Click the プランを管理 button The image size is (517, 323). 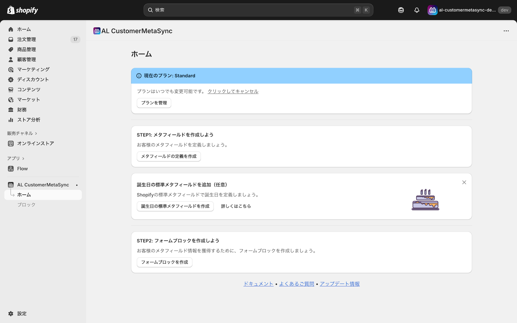pos(154,103)
